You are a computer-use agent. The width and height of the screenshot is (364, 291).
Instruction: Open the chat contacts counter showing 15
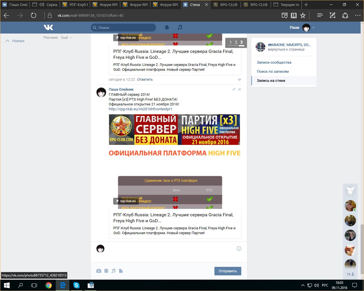coord(350,274)
